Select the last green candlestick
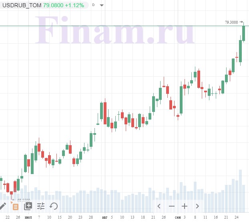249x223 pixels. point(244,33)
